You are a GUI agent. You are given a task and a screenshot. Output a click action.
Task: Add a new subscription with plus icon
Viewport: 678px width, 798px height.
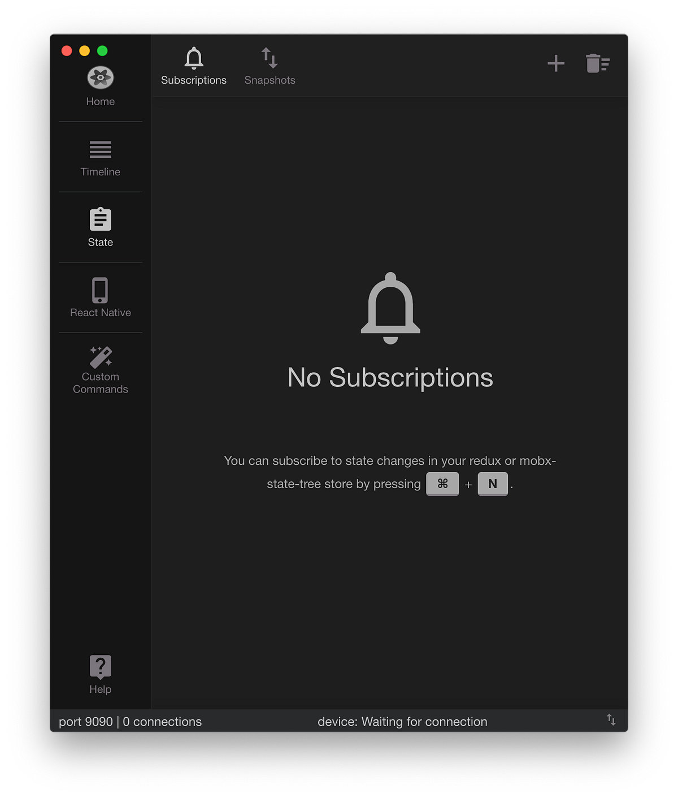(556, 63)
